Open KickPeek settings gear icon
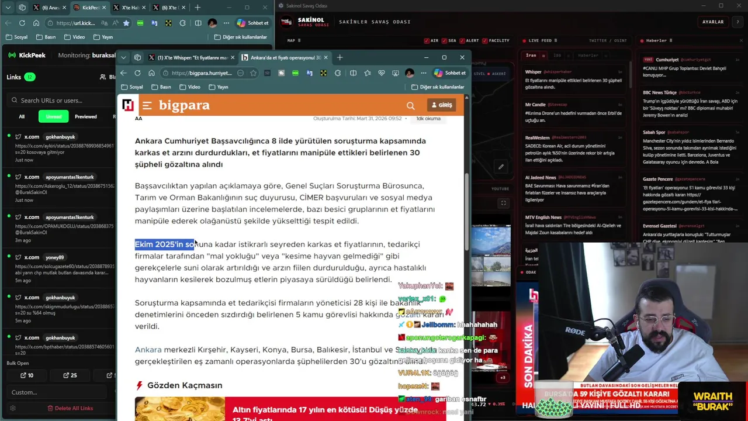This screenshot has width=748, height=421. point(13,408)
